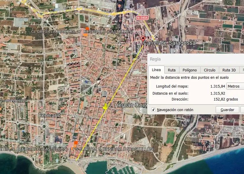Switch to the Círculo tab
244x174 pixels.
tap(209, 70)
